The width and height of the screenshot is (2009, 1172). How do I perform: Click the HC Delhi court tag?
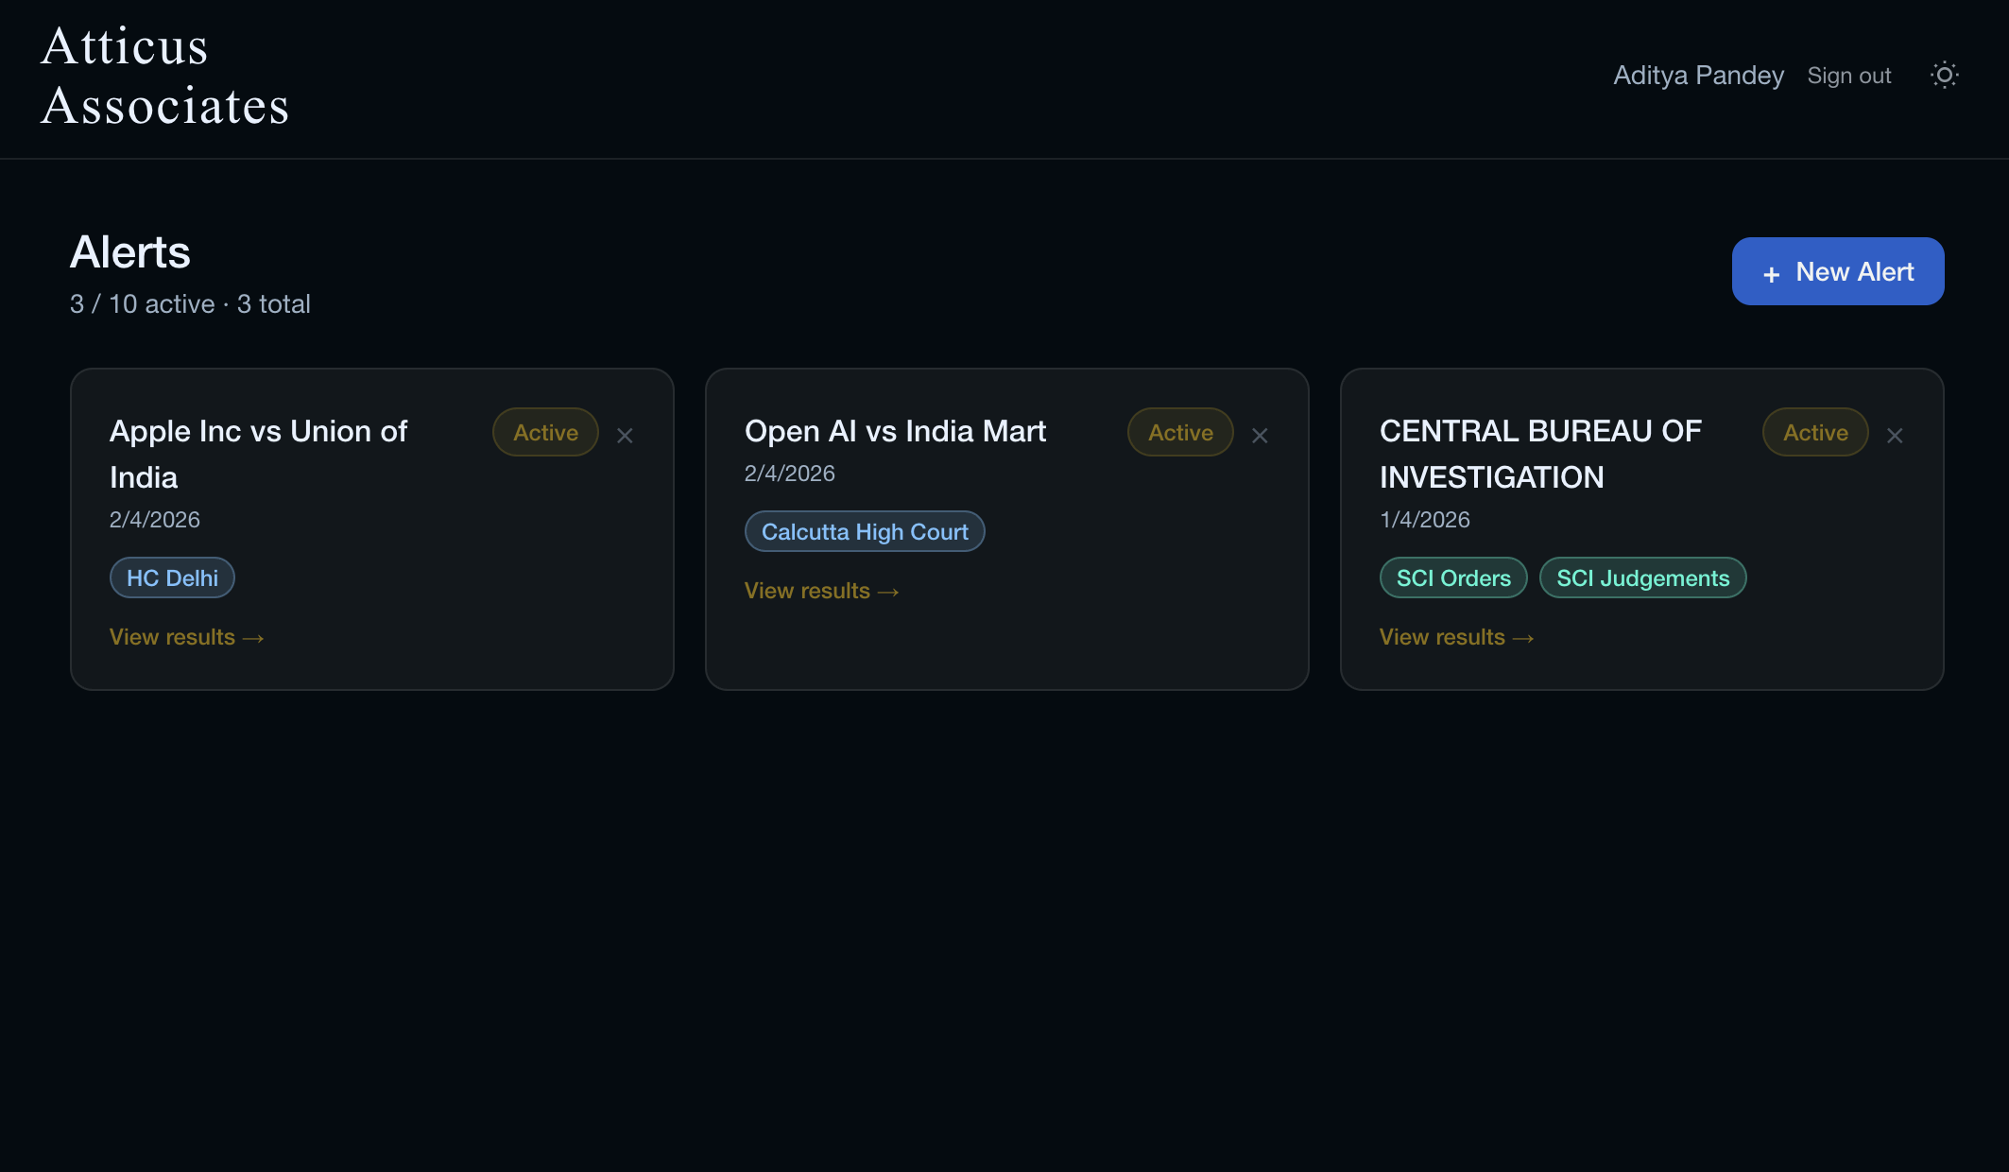[172, 577]
